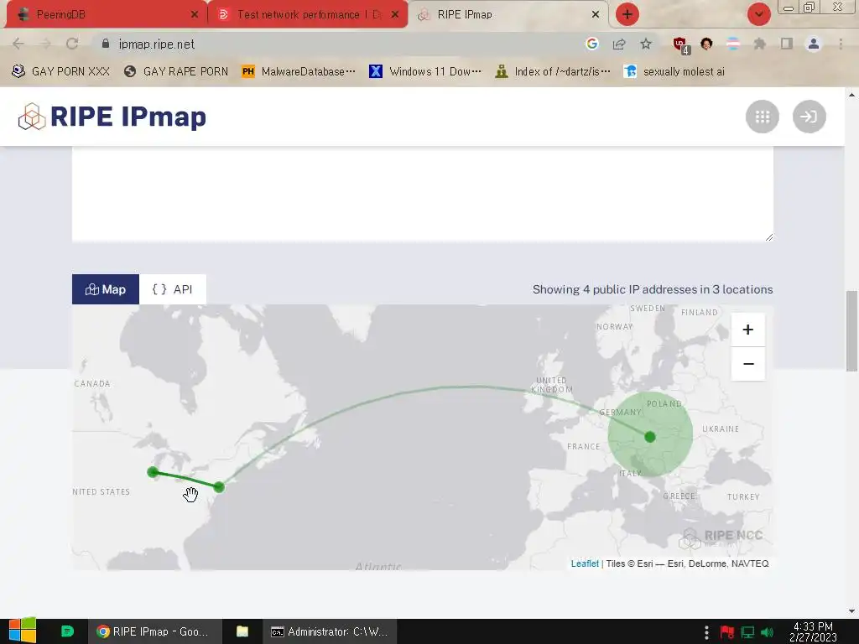Open a new browser tab
Viewport: 859px width, 644px height.
point(627,14)
